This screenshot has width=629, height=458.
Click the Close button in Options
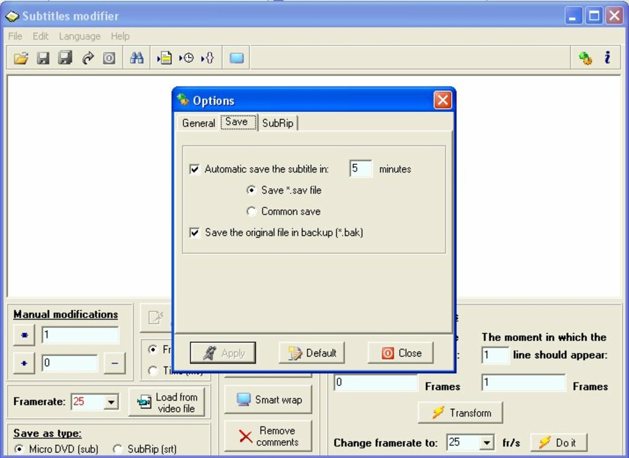tap(401, 353)
